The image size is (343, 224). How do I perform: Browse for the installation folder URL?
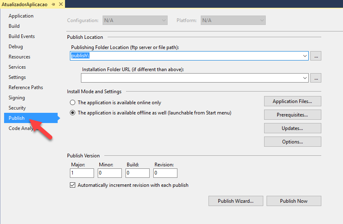point(316,78)
